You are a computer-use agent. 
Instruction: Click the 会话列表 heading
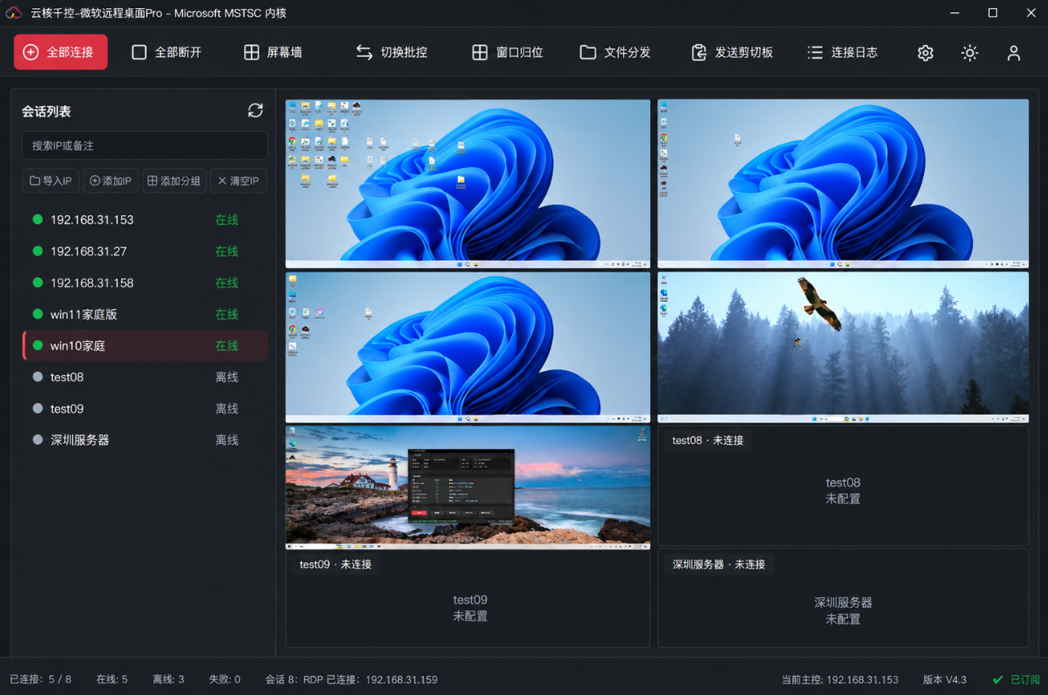pyautogui.click(x=47, y=112)
